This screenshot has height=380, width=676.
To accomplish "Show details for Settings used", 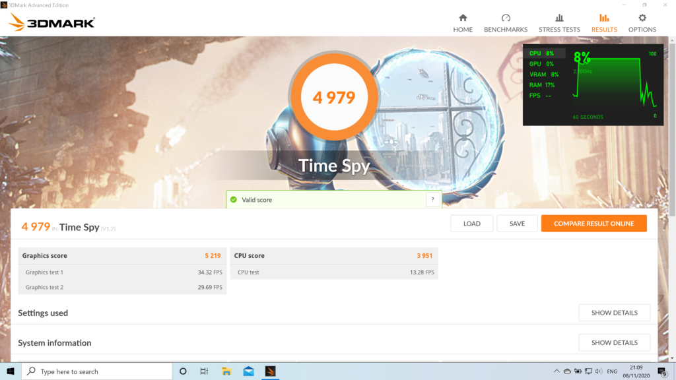I will (x=615, y=313).
